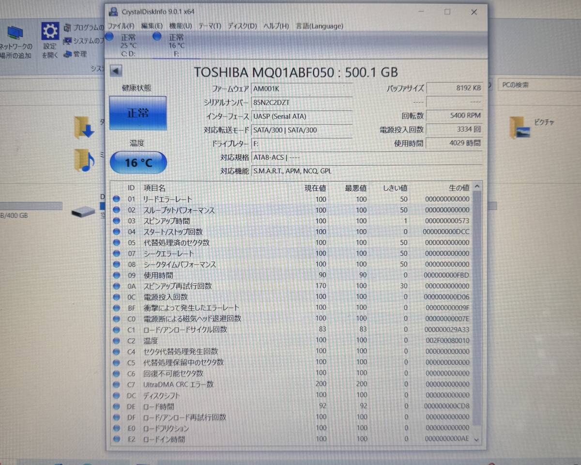Select the 代替処理保留中のセクタ数 row text

pos(183,362)
